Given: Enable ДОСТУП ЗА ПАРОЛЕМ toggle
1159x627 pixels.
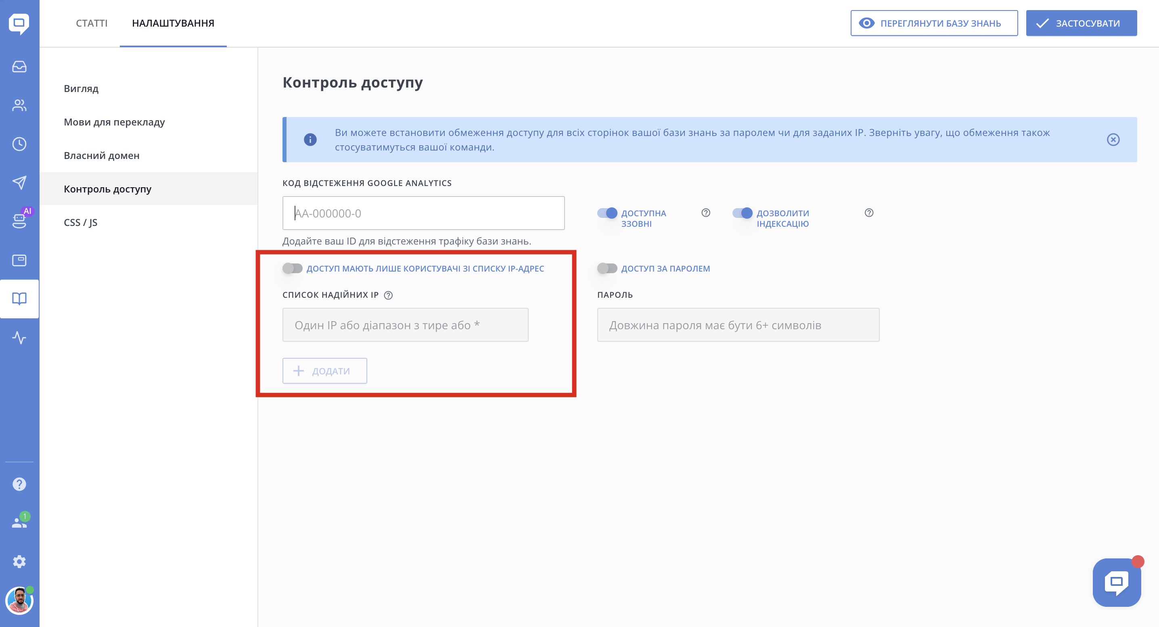Looking at the screenshot, I should point(607,269).
